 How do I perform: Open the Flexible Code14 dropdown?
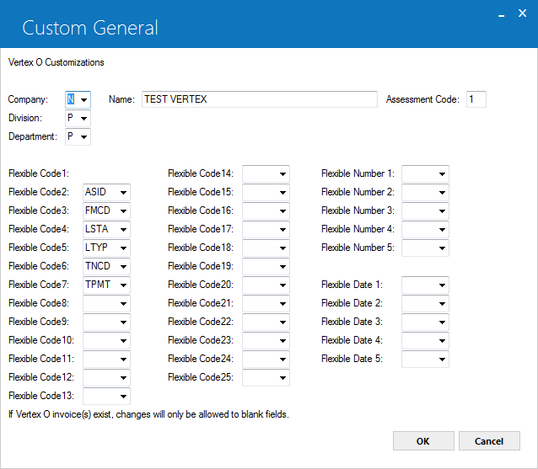tap(266, 173)
